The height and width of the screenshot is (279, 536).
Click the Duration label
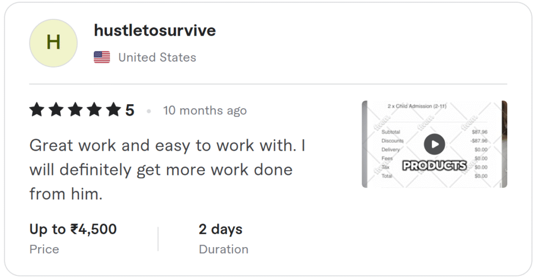point(224,249)
